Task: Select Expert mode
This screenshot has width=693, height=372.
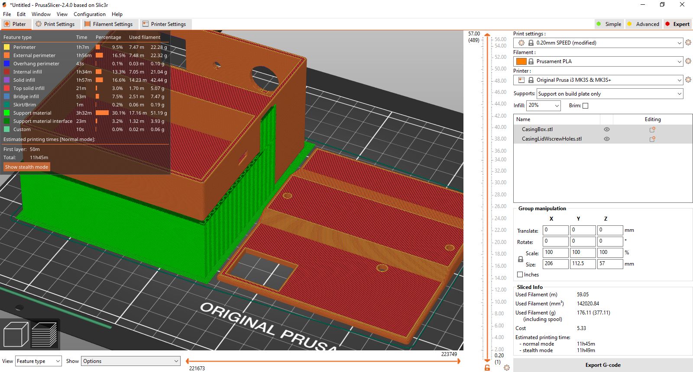Action: click(x=677, y=24)
